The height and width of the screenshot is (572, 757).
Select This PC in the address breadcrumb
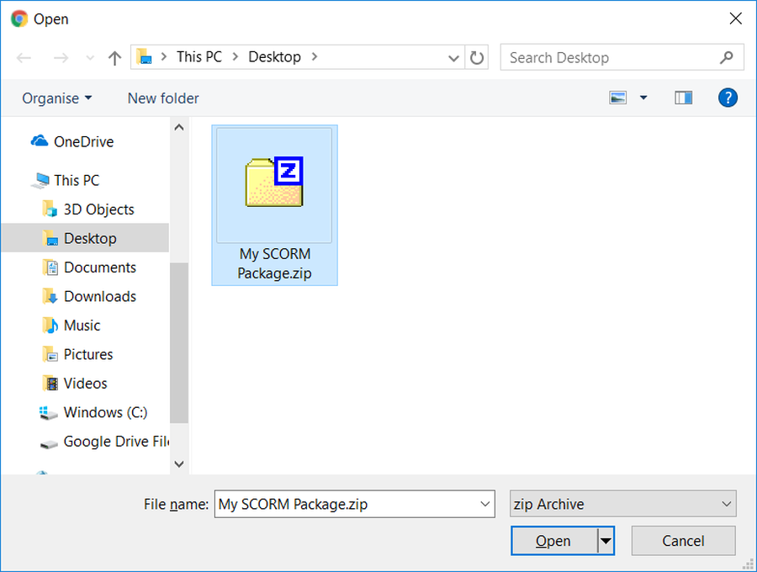(x=199, y=57)
